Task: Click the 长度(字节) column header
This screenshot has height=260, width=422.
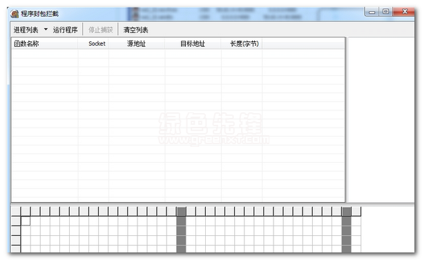Action: pyautogui.click(x=242, y=43)
